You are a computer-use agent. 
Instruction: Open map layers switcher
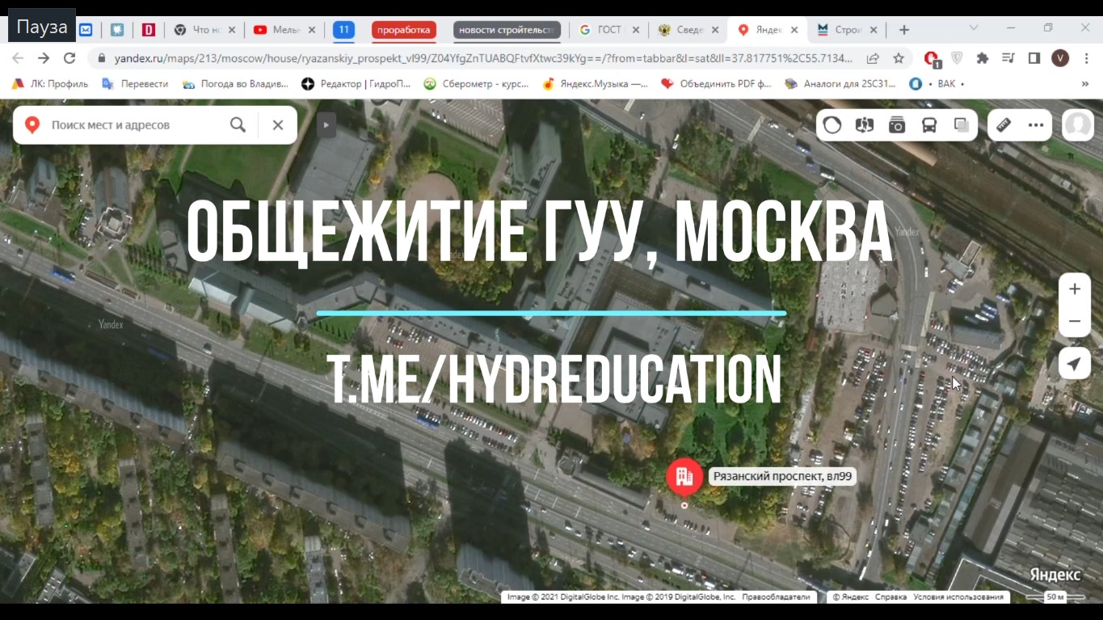(x=962, y=125)
